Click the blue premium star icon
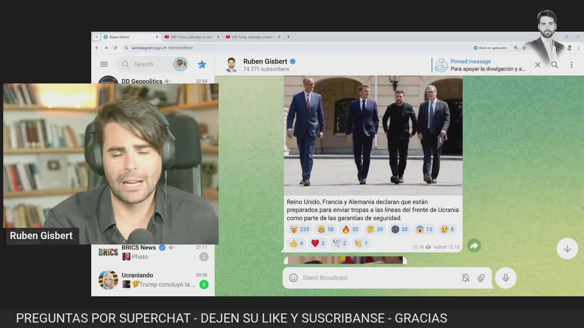The image size is (584, 328). pyautogui.click(x=202, y=64)
